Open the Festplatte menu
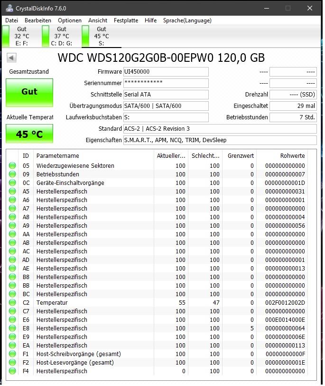325x386 pixels. pos(126,20)
